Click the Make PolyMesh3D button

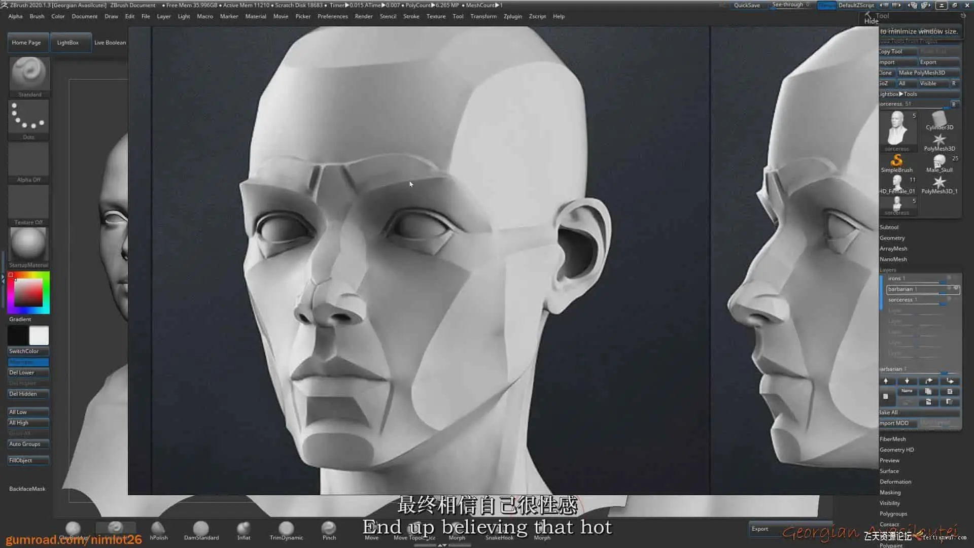921,73
